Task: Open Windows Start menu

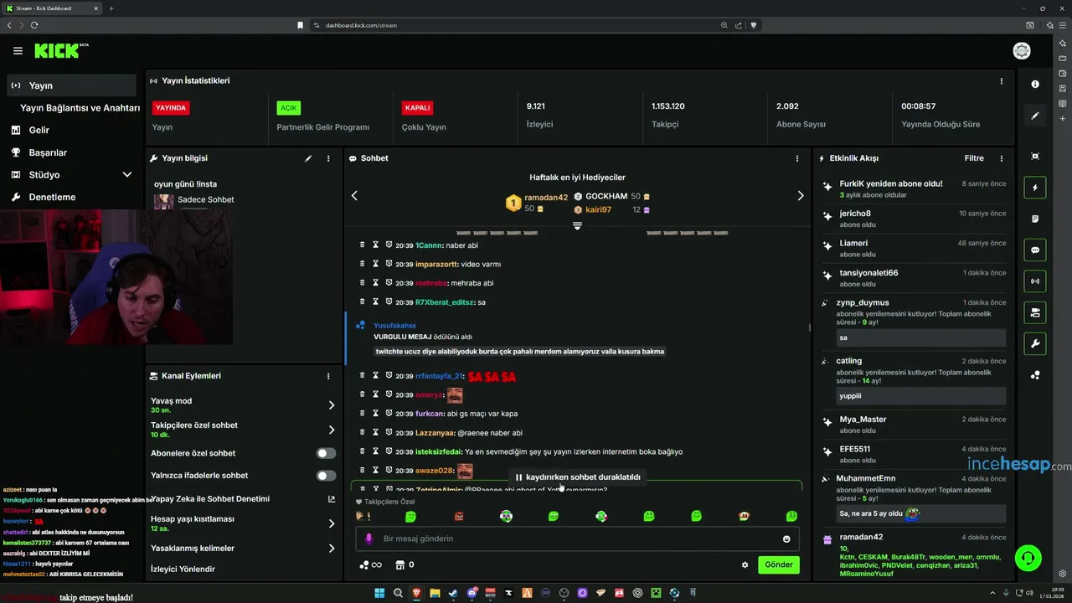Action: point(379,593)
